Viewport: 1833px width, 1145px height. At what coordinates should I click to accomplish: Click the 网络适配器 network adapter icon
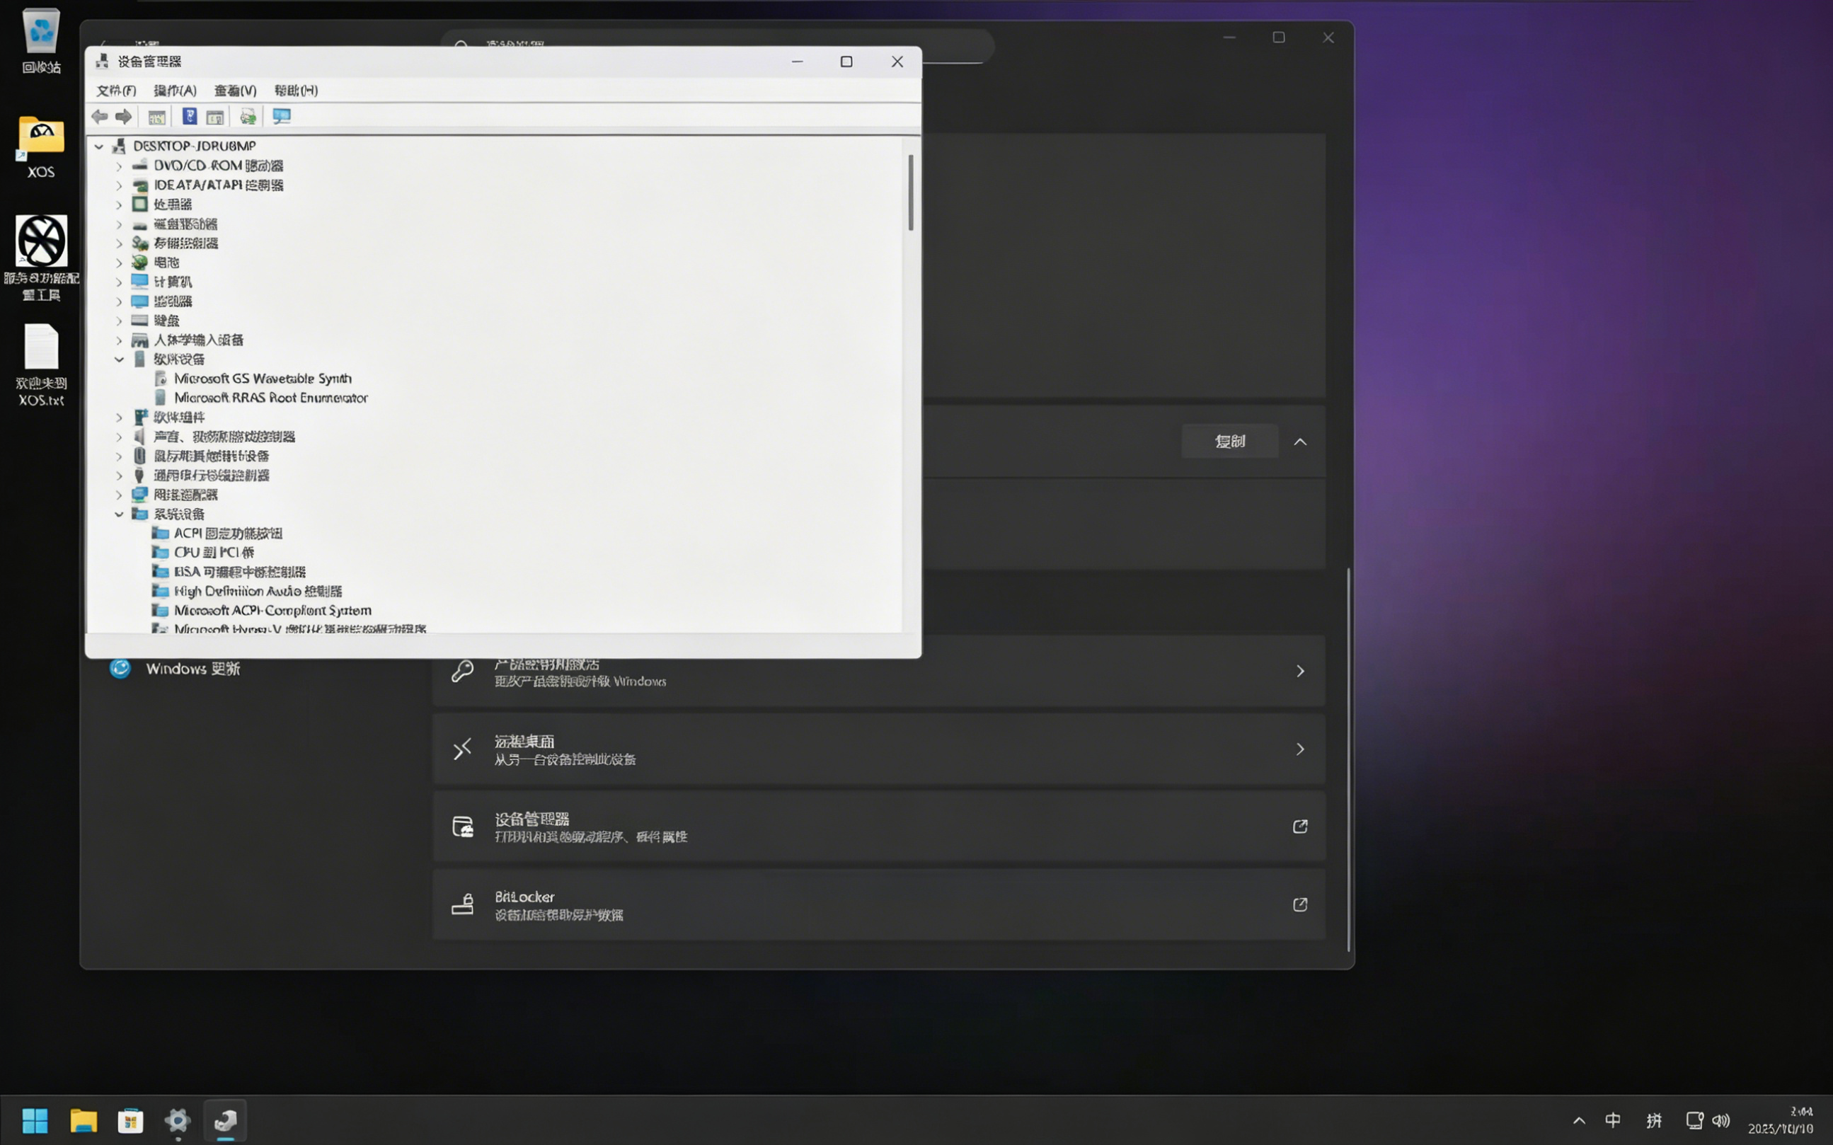139,495
